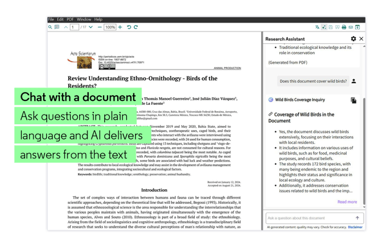Click the translate icon in toolbar
386x247 pixels.
point(317,27)
